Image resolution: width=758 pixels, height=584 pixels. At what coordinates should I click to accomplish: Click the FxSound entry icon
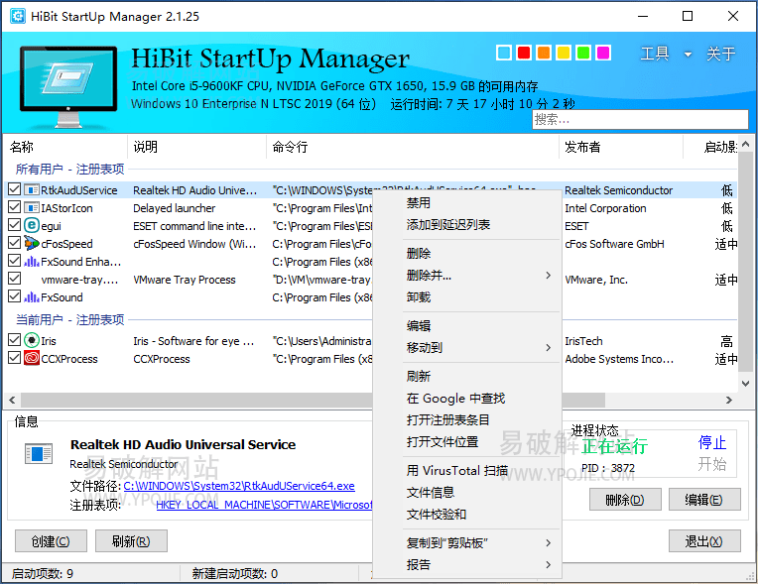pos(32,297)
